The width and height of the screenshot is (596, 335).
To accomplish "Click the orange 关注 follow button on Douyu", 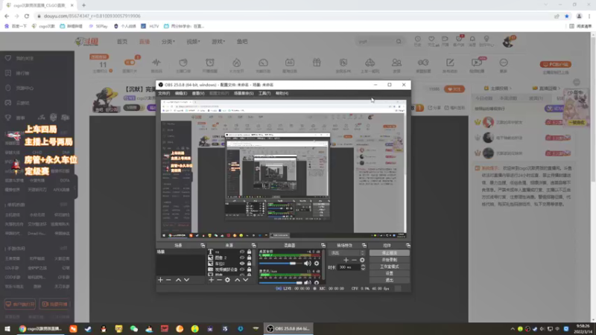I will (x=454, y=89).
